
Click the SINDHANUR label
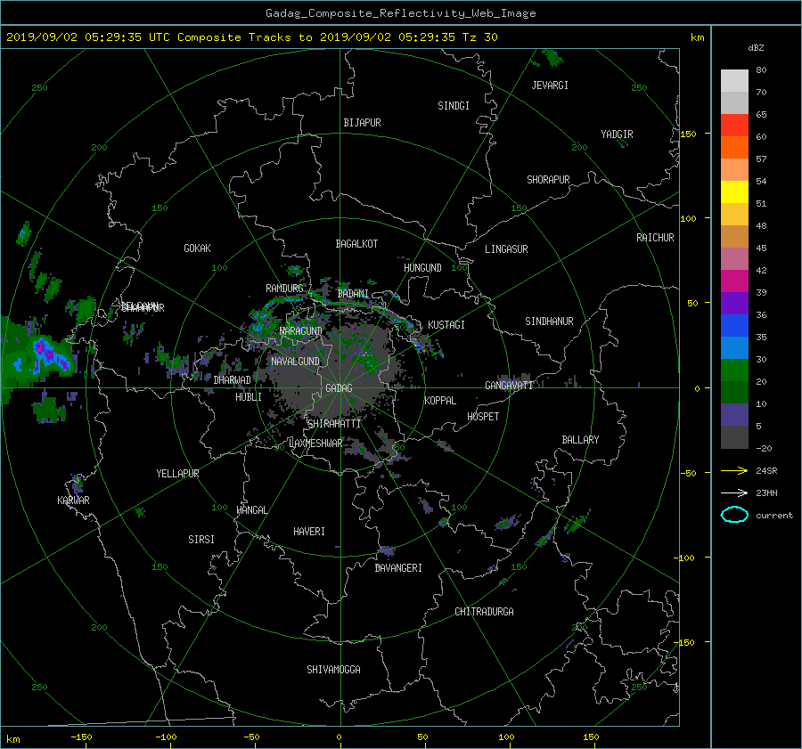(x=549, y=322)
